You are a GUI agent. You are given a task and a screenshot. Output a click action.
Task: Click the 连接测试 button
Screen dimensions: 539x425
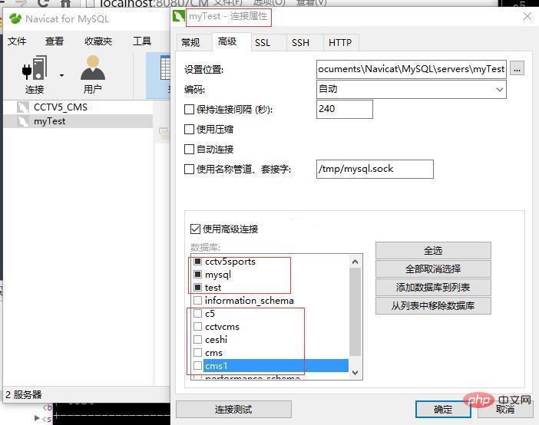233,409
